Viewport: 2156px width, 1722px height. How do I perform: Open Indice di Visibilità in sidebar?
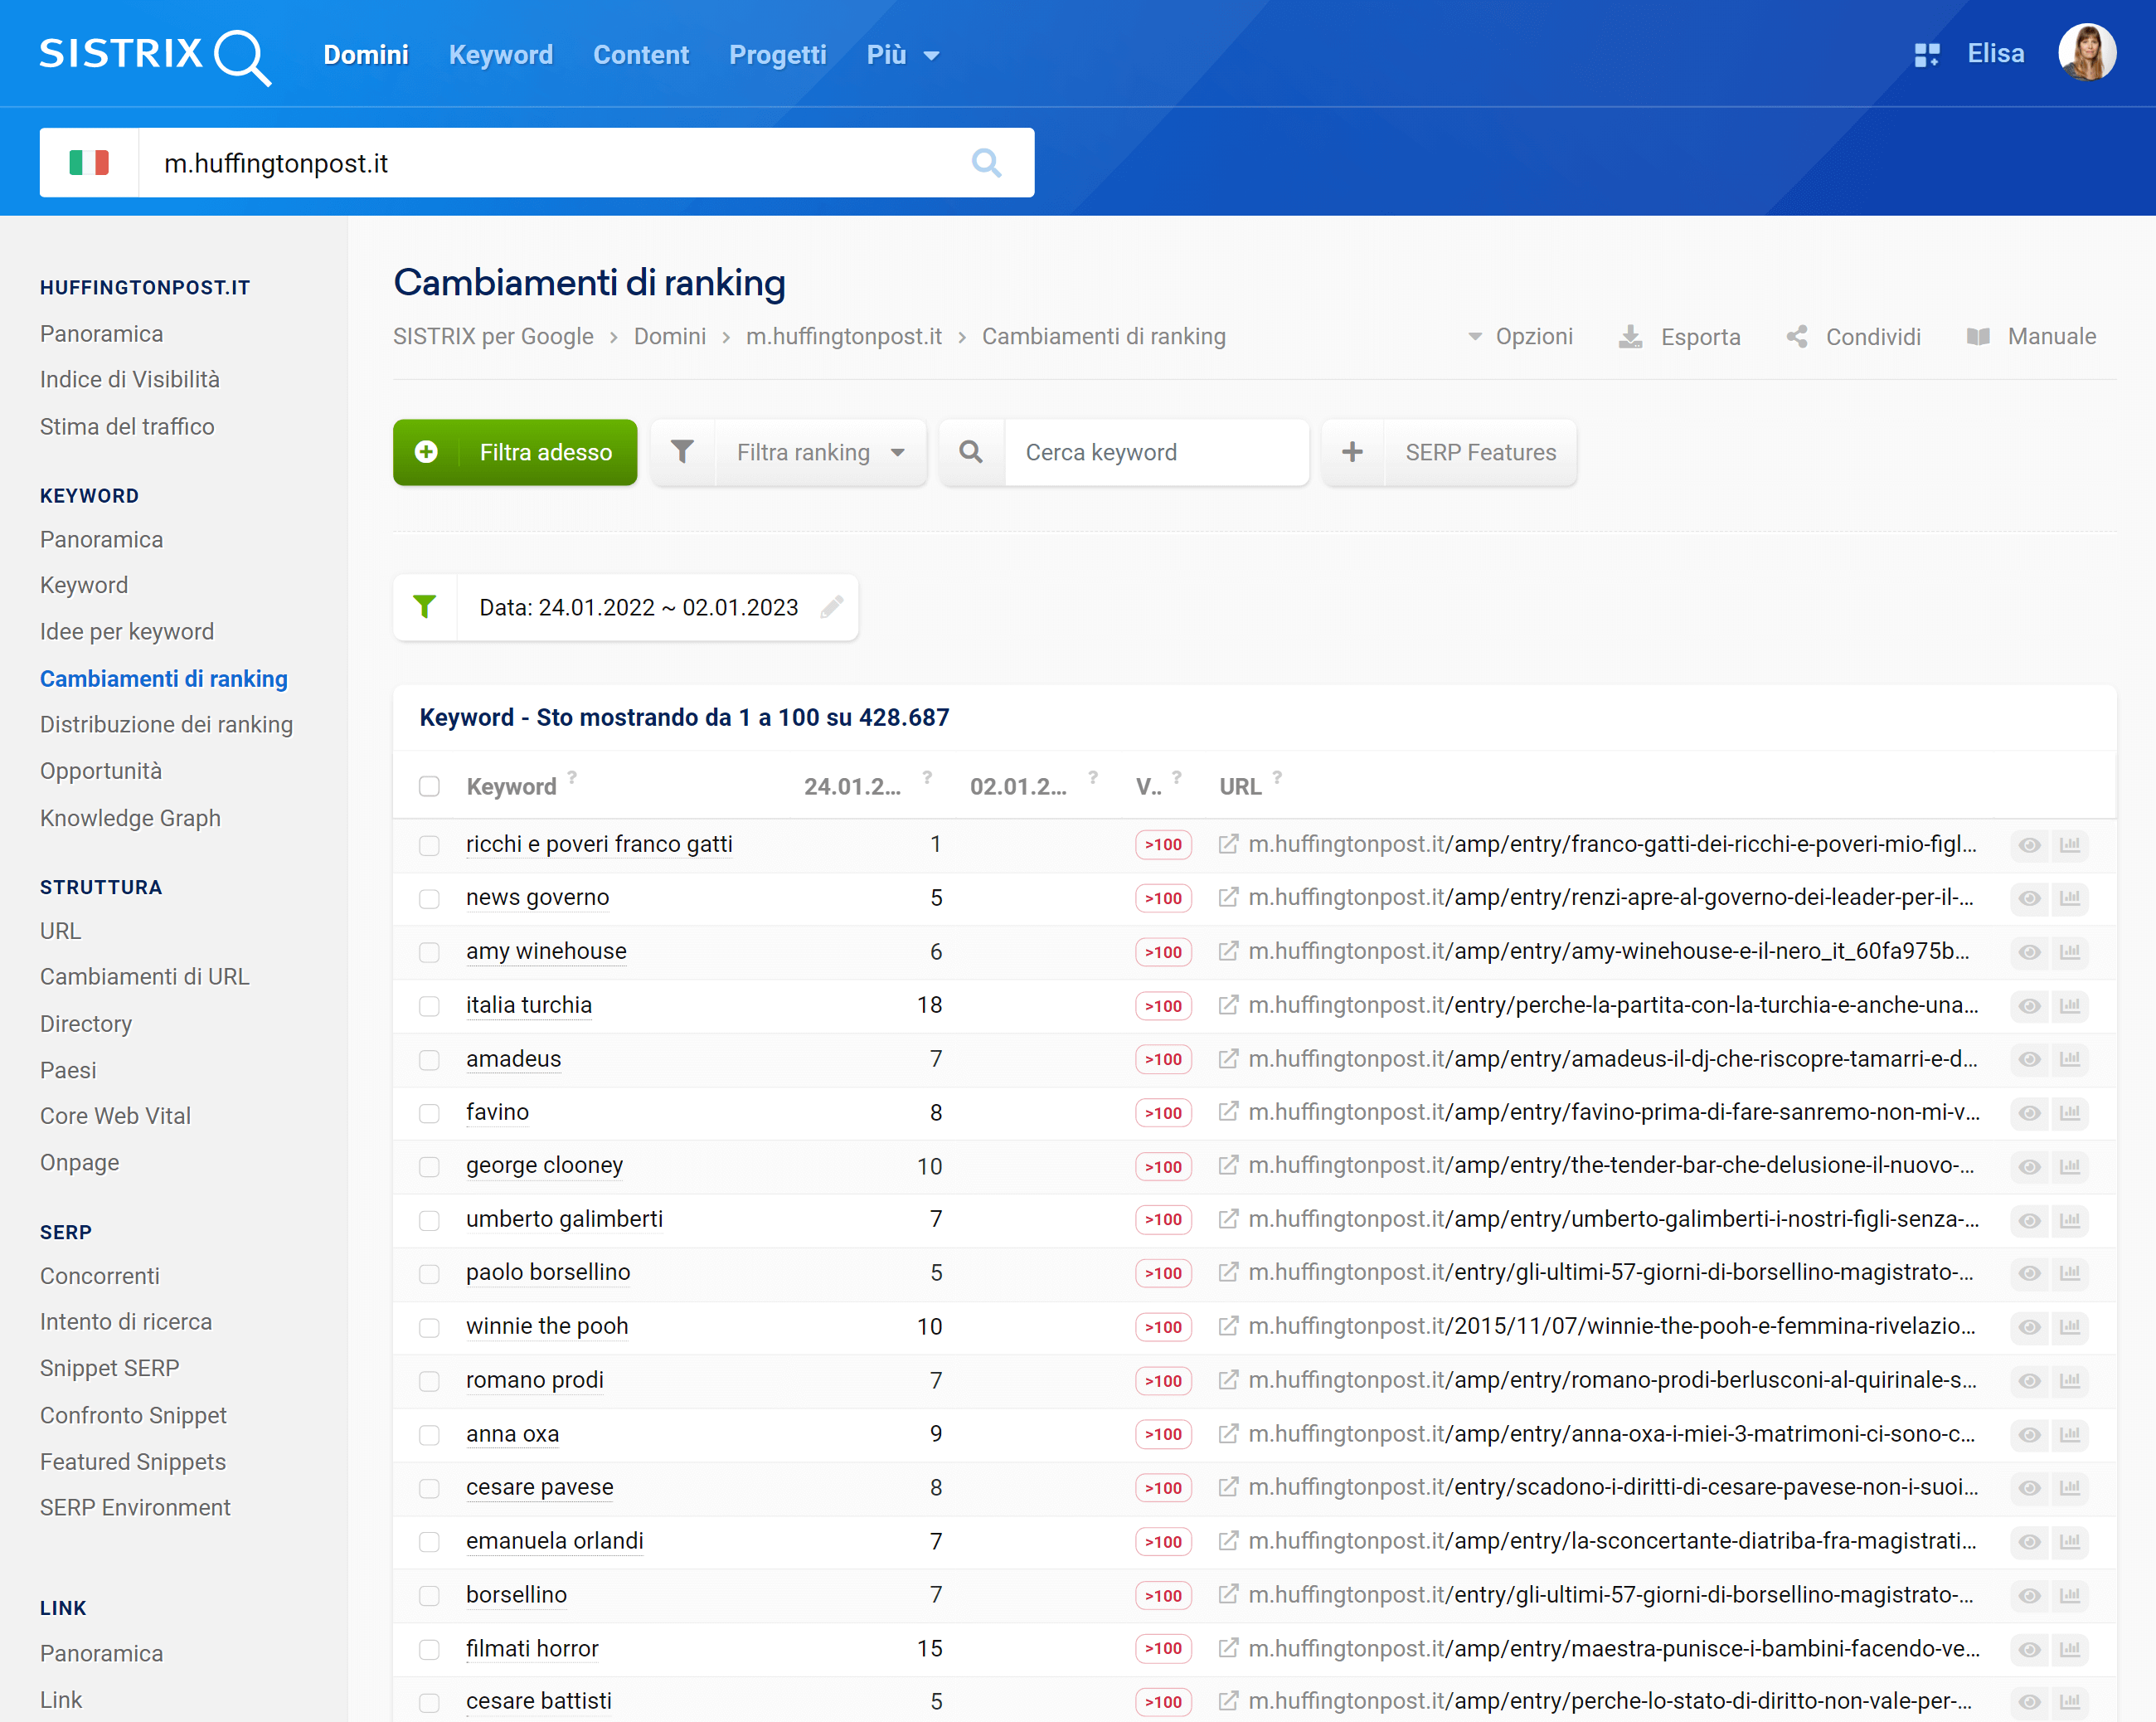tap(130, 379)
